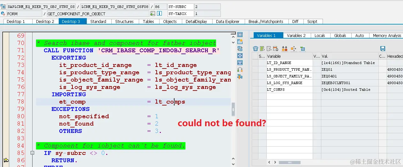Click the SAPLCRM_EQ_HIER_TO_OBJ_STRU_OS program field
403x167 pixels.
click(41, 7)
